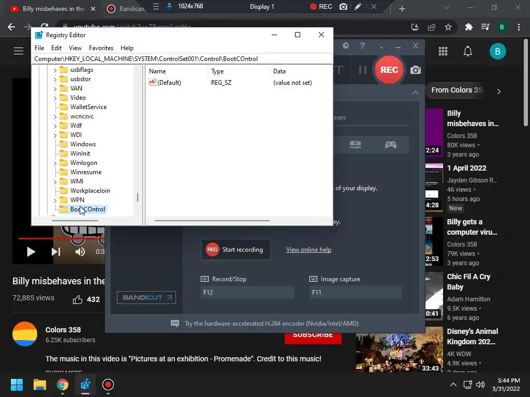Expand the Winlogon registry key

tap(55, 163)
